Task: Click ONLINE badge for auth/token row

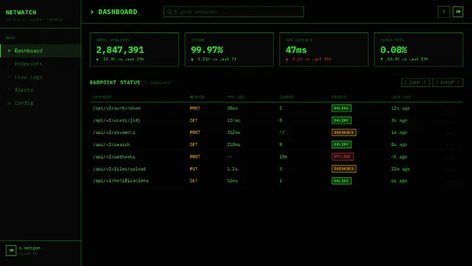Action: click(x=342, y=108)
